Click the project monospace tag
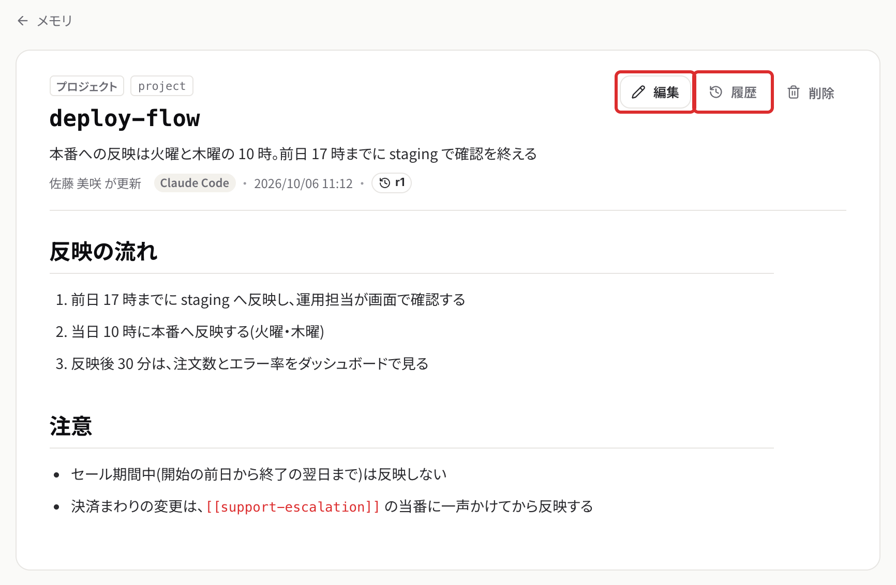This screenshot has width=896, height=585. click(162, 86)
